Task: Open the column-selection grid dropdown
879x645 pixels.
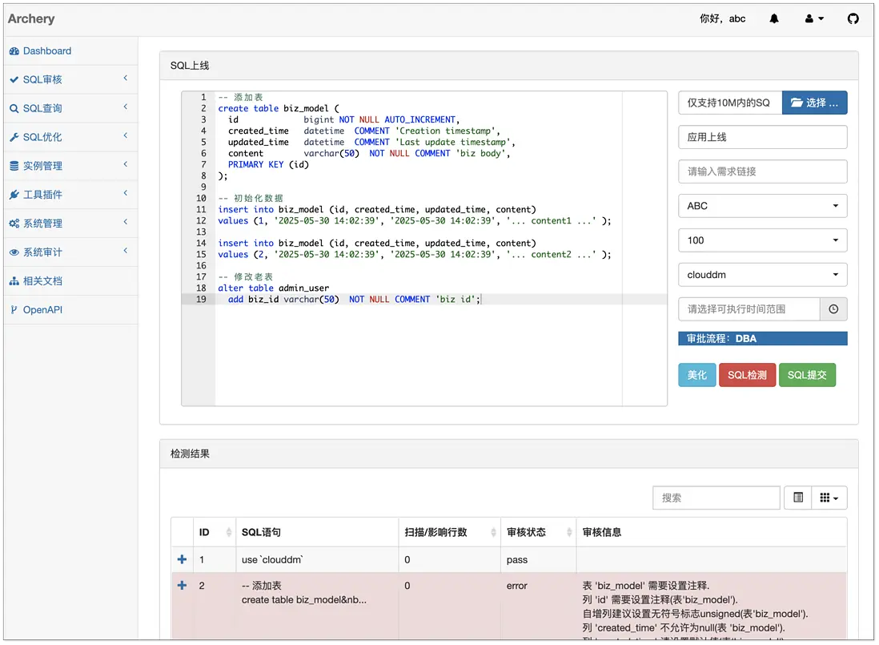Action: [829, 498]
